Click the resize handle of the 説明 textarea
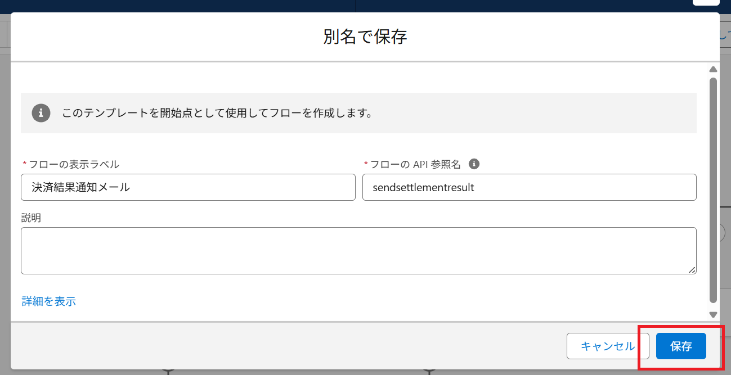731x375 pixels. (692, 270)
